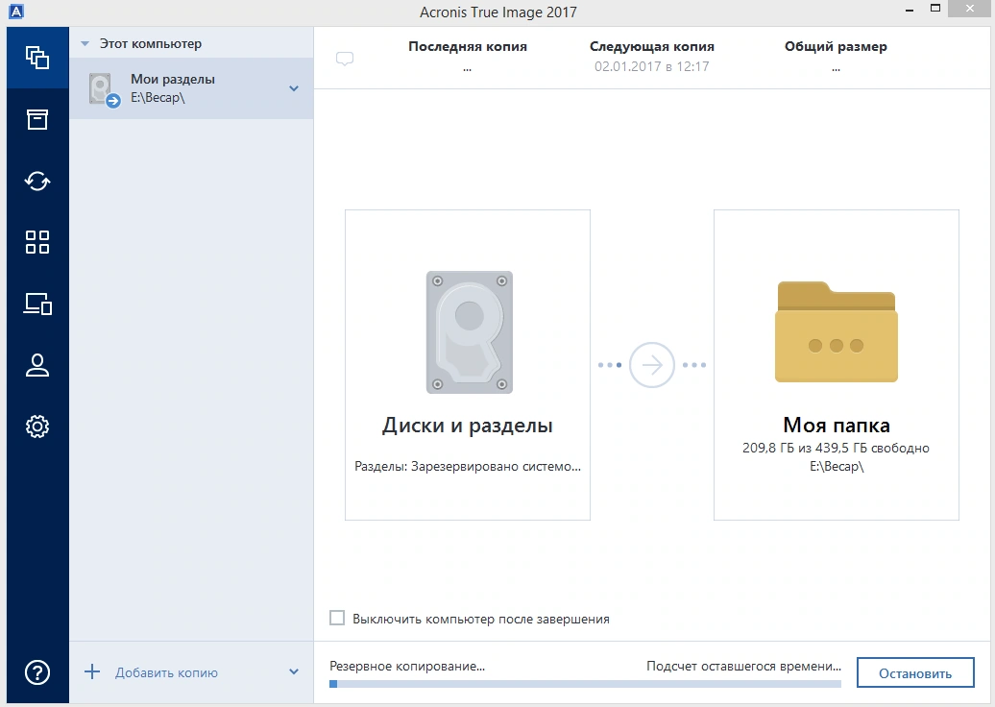Click the backup progress bar
Screen dimensions: 995x707
[585, 684]
